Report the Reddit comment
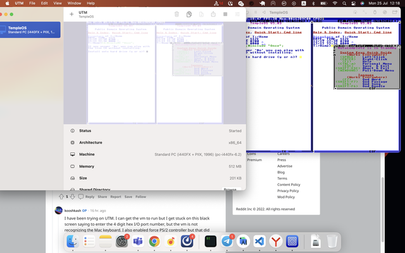405x253 pixels. (116, 197)
